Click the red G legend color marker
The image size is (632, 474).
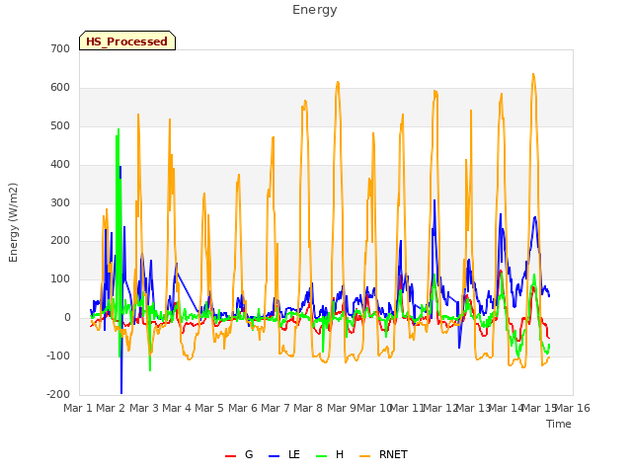[x=230, y=456]
